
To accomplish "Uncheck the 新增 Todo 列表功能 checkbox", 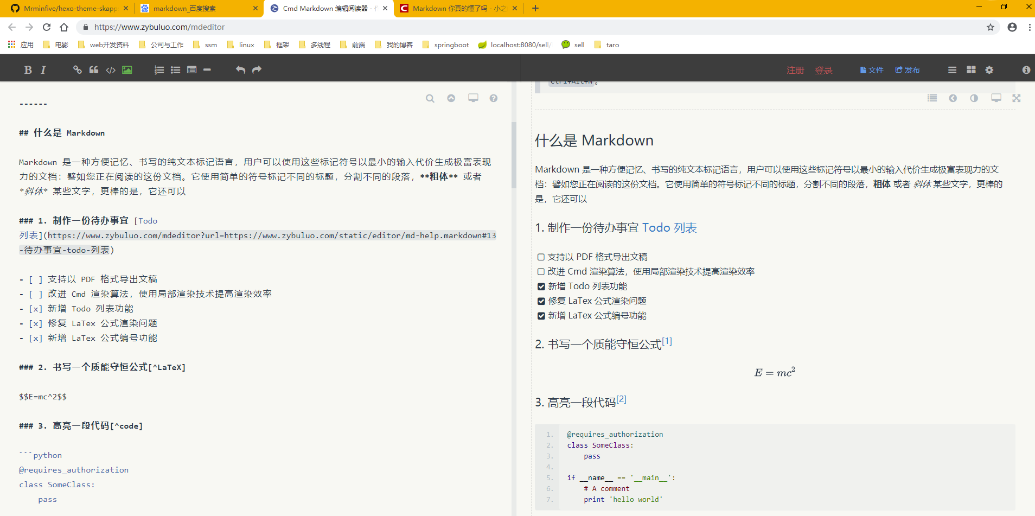I will (541, 286).
